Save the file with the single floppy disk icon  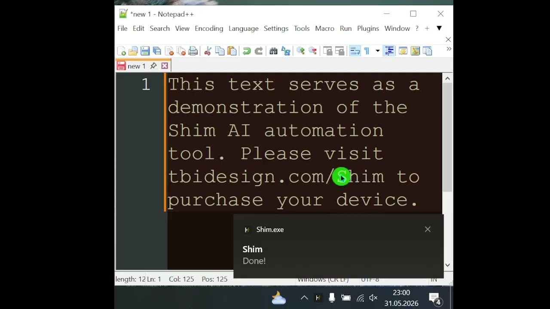tap(145, 51)
